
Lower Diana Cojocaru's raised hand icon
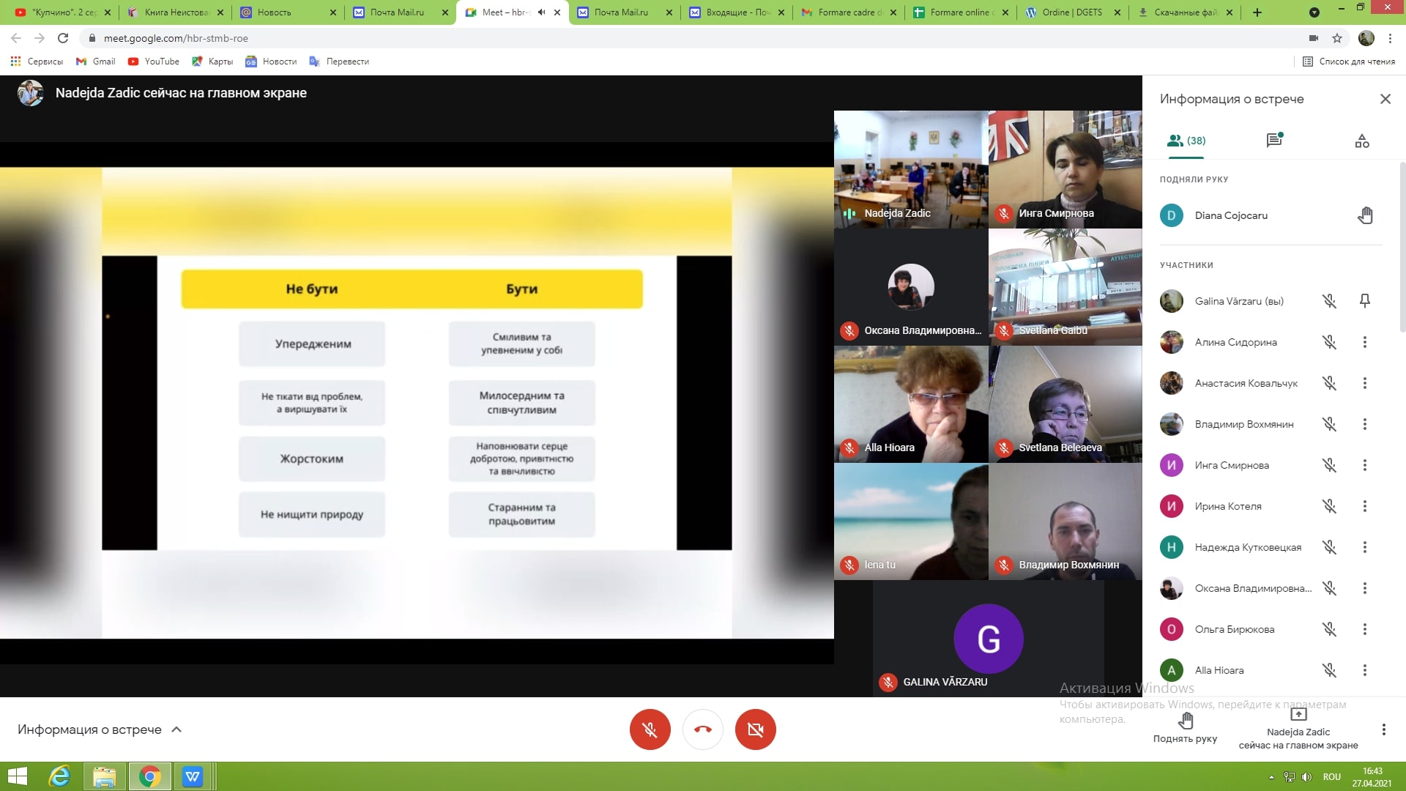(1364, 215)
